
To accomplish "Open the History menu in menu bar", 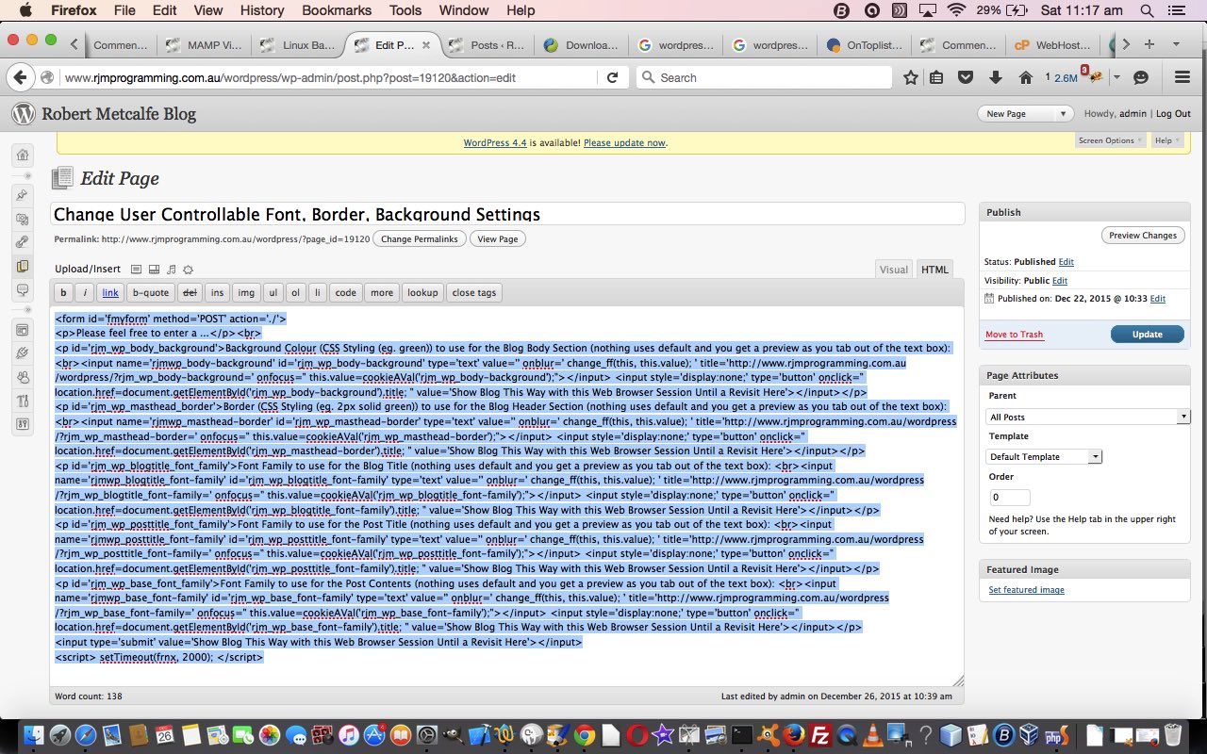I will pyautogui.click(x=262, y=10).
